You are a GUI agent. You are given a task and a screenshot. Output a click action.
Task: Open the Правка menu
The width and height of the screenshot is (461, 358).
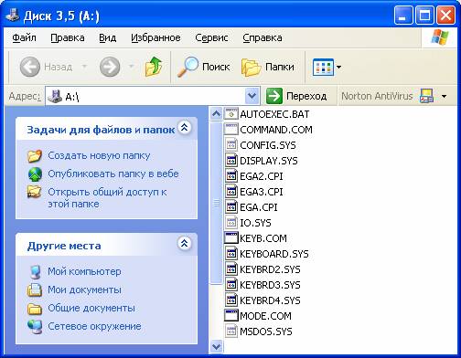(x=68, y=37)
